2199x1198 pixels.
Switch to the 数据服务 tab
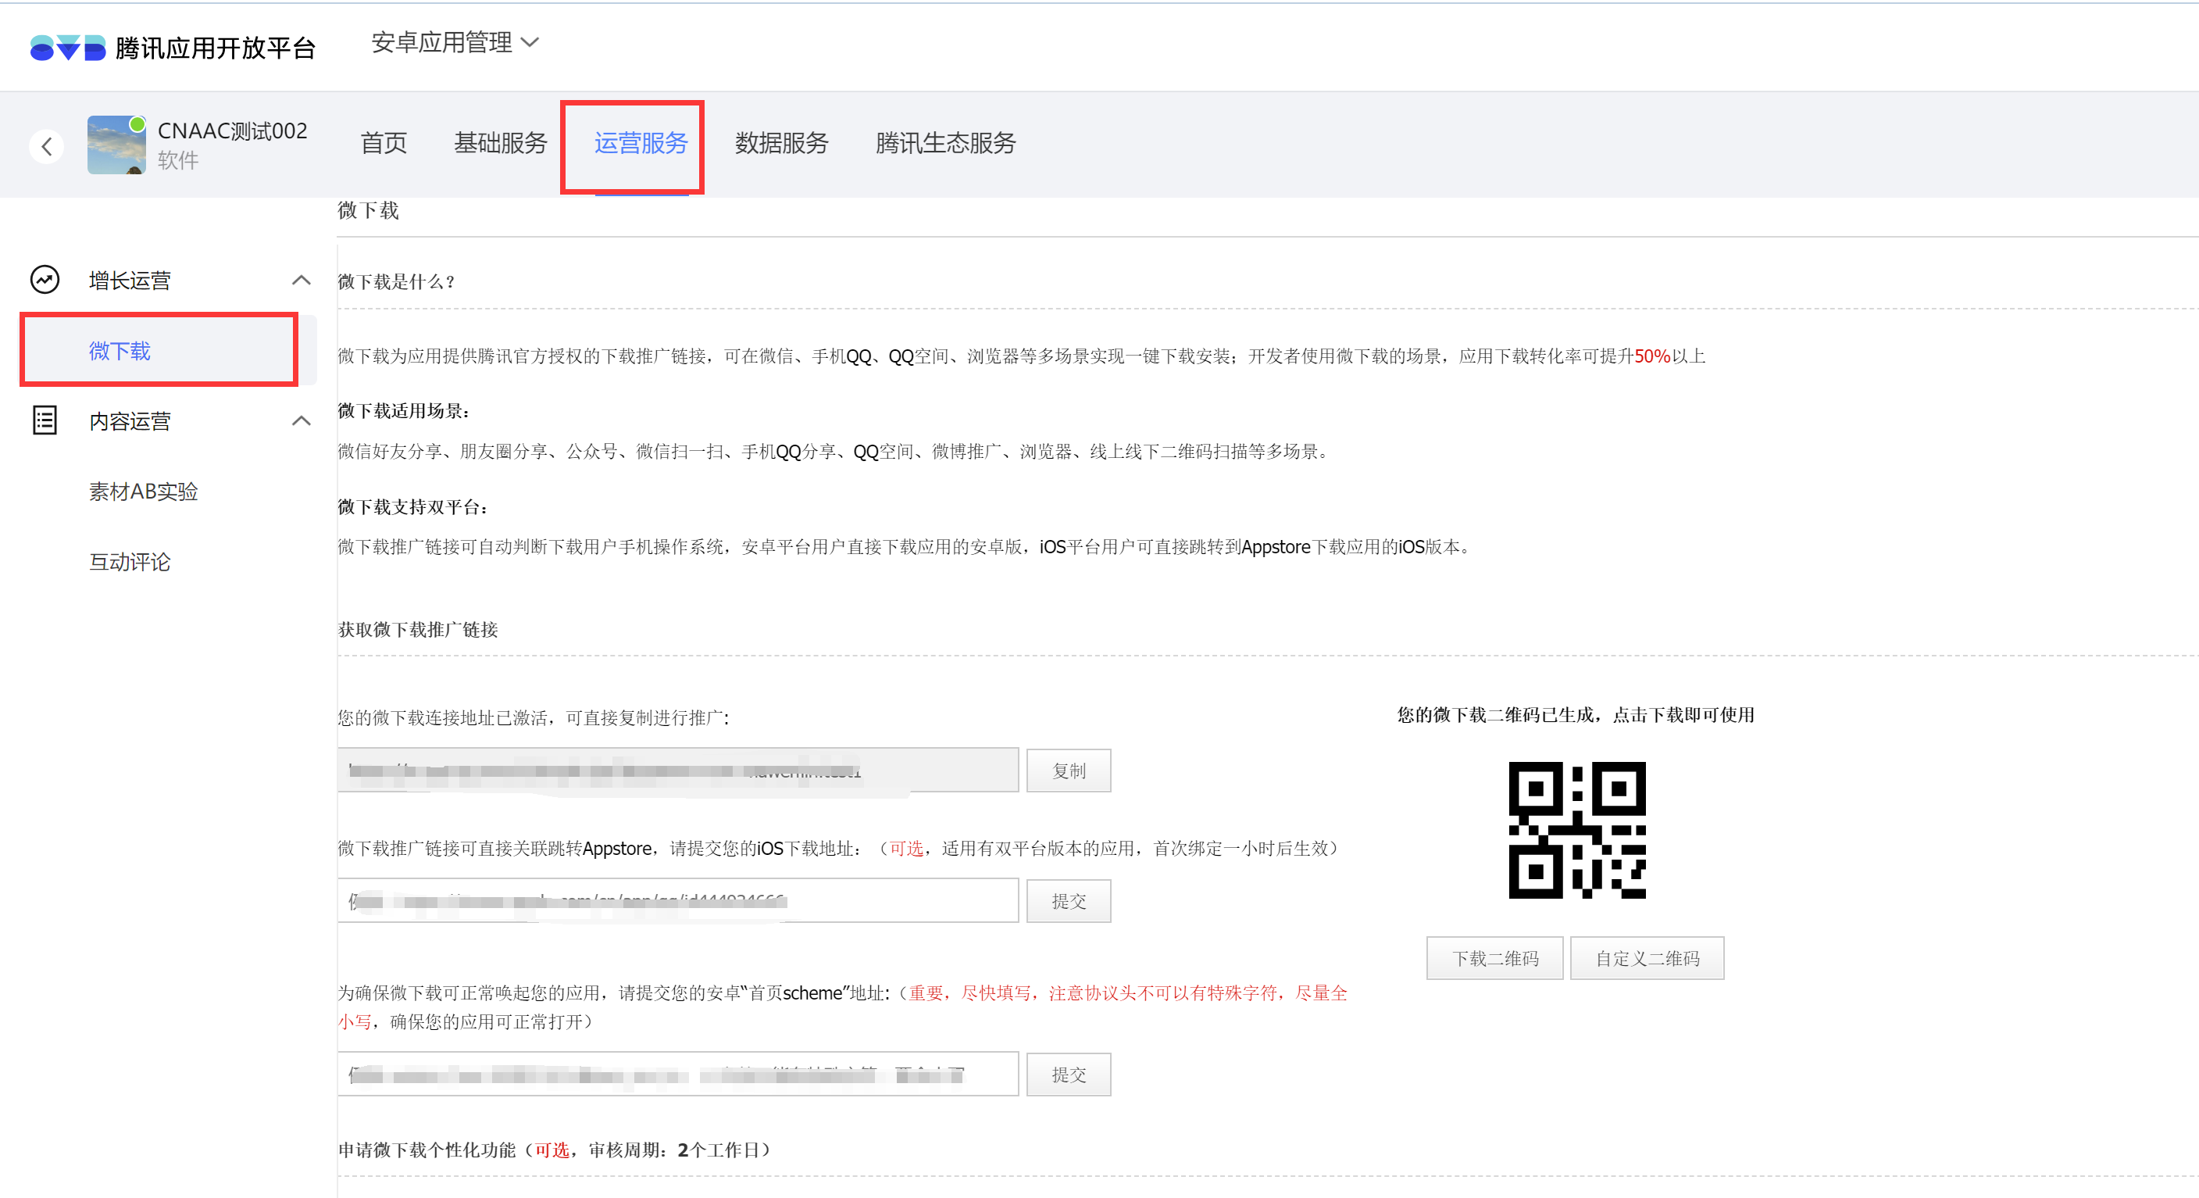pos(782,142)
